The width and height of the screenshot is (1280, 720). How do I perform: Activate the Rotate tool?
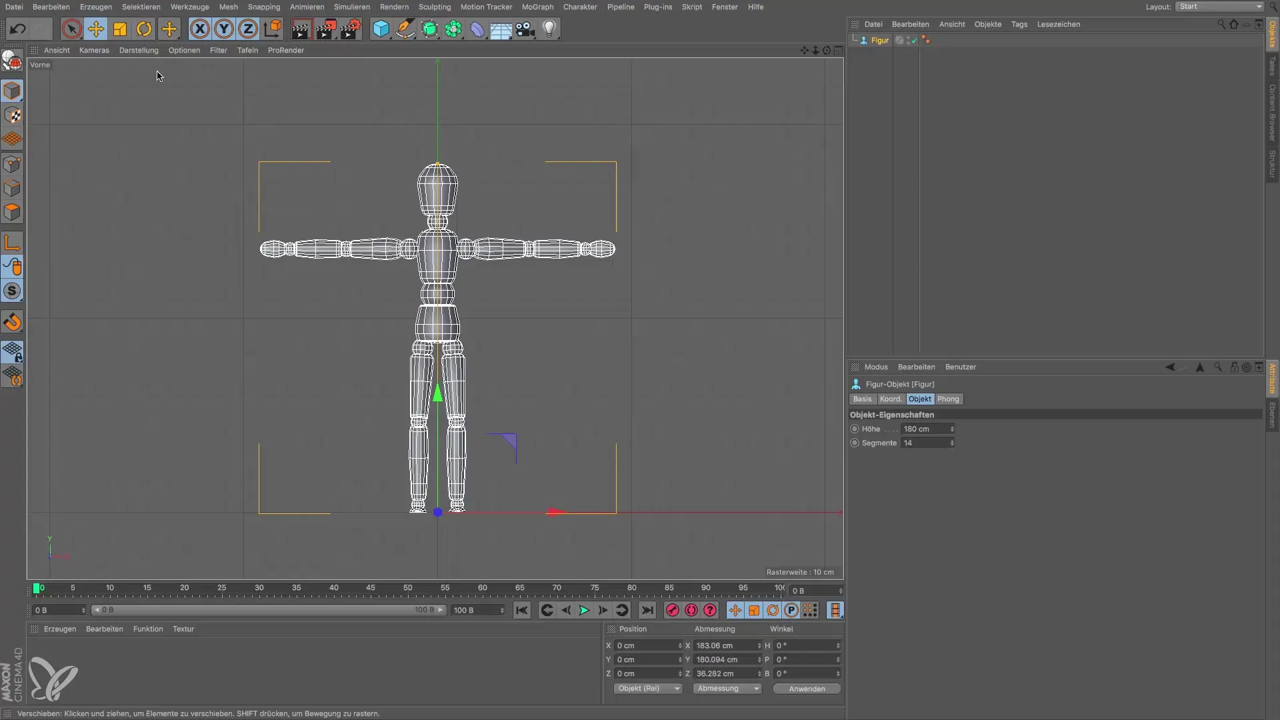[144, 29]
